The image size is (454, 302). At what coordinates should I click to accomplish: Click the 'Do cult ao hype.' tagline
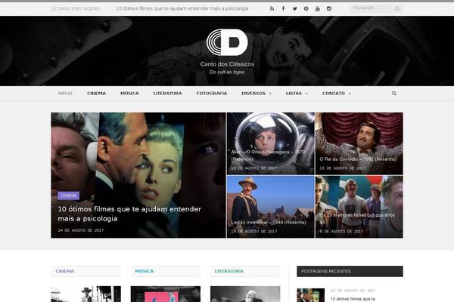pyautogui.click(x=227, y=72)
